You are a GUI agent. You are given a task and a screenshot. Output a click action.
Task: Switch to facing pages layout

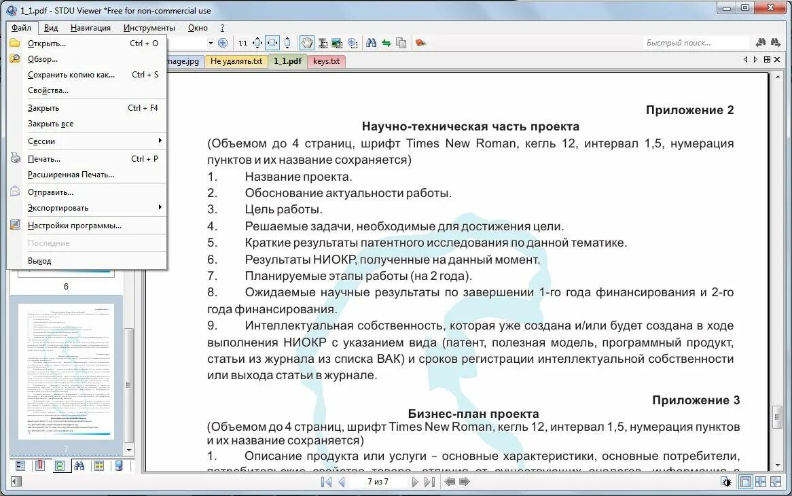760,482
